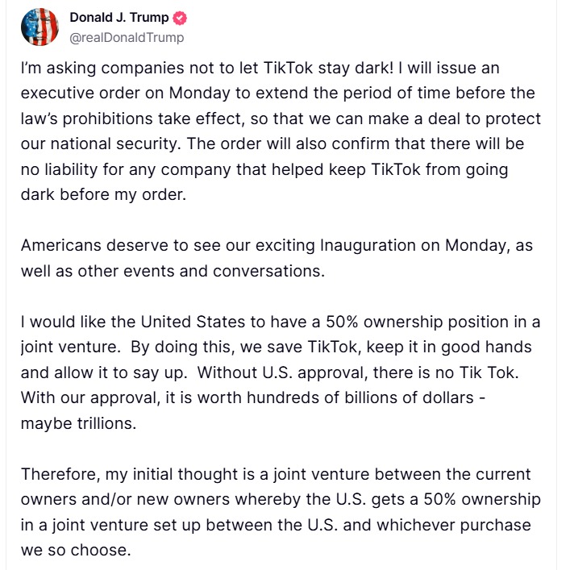Click the line starting "Americans deserve to see"
570x570 pixels.
tap(277, 246)
